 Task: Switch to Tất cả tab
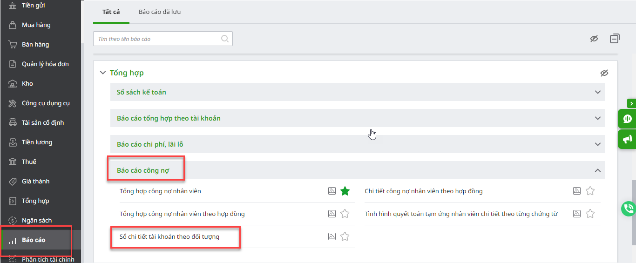pos(111,12)
